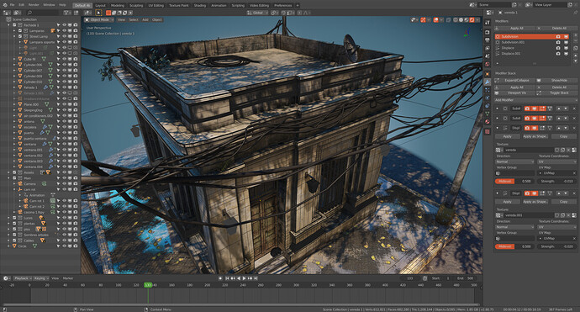Viewport: 580px width, 312px height.
Task: Open the Output properties tab icon
Action: point(488,40)
